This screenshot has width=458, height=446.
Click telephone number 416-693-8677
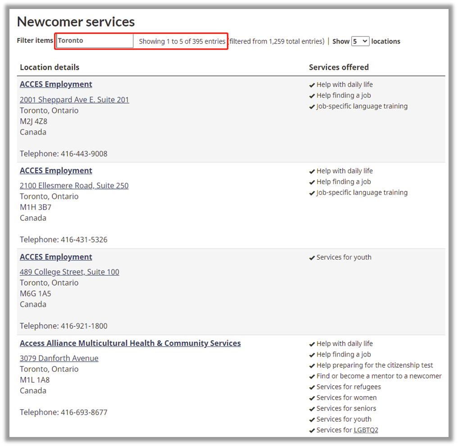84,412
